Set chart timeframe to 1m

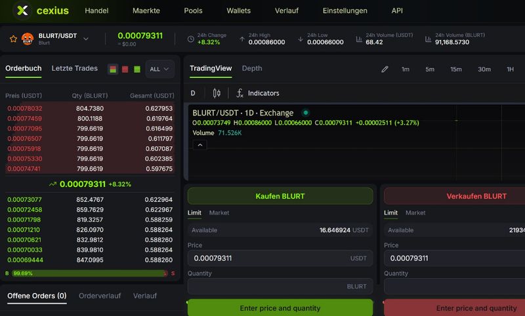click(406, 69)
